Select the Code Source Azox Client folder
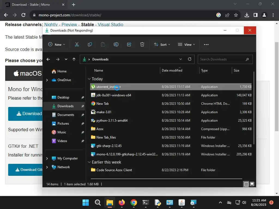The image size is (279, 209). 171,170
